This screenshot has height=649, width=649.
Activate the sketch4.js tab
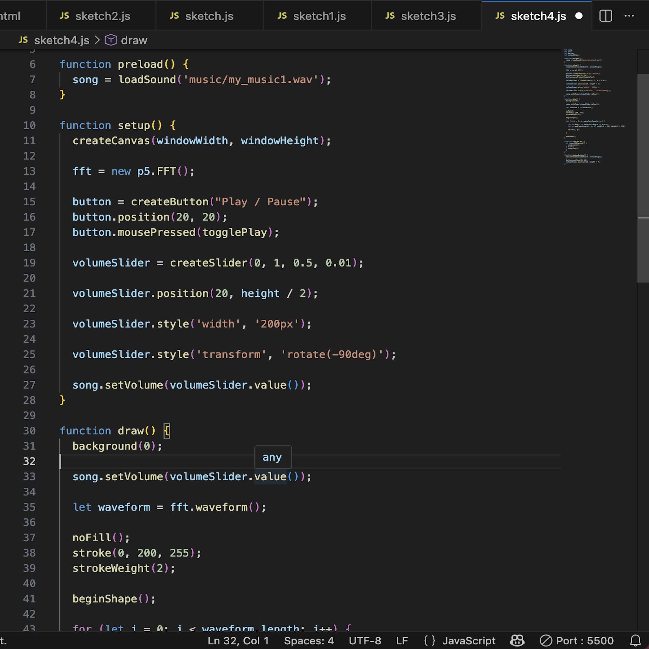click(537, 16)
